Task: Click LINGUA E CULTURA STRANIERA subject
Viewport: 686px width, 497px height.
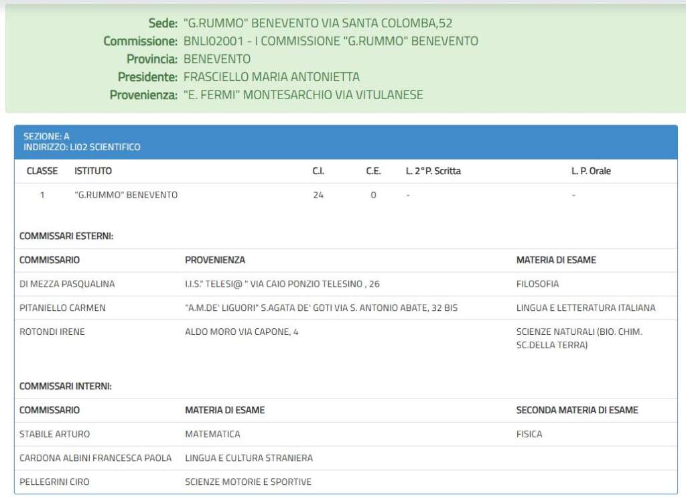Action: coord(249,458)
